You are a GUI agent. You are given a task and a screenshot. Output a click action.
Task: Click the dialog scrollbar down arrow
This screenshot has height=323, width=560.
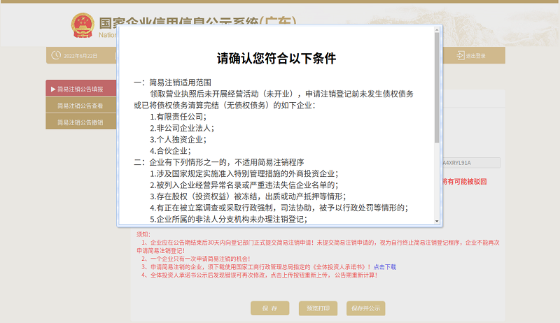pyautogui.click(x=437, y=221)
